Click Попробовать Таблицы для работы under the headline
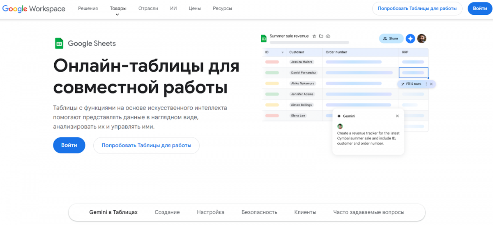 tap(146, 145)
